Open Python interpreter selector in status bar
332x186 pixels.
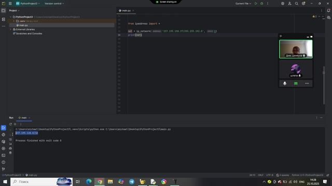point(308,175)
